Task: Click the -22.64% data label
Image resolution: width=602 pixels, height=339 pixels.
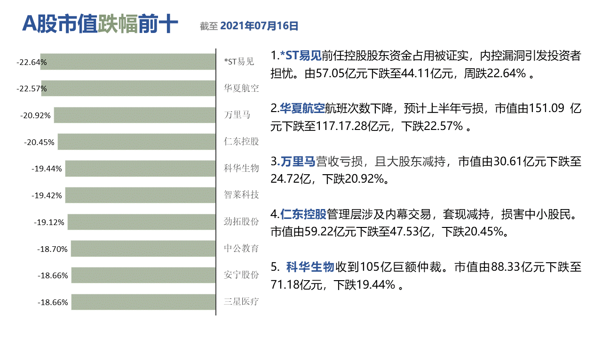Action: point(32,62)
